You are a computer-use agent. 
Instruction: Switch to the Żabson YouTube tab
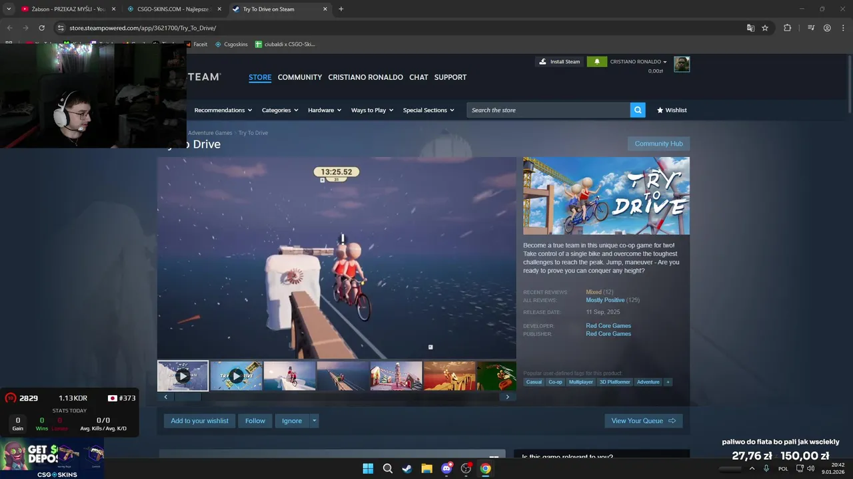68,9
